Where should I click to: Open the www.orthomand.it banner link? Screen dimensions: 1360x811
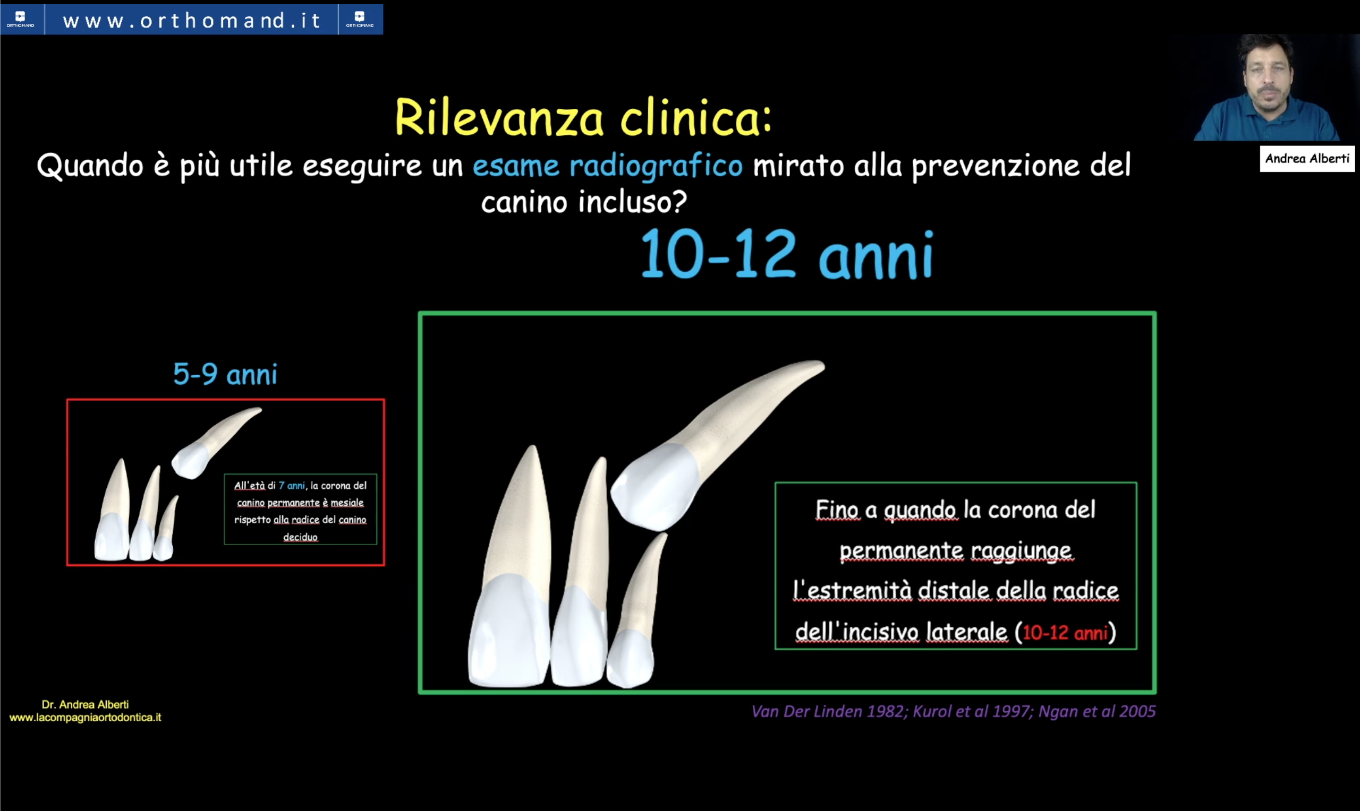coord(191,21)
